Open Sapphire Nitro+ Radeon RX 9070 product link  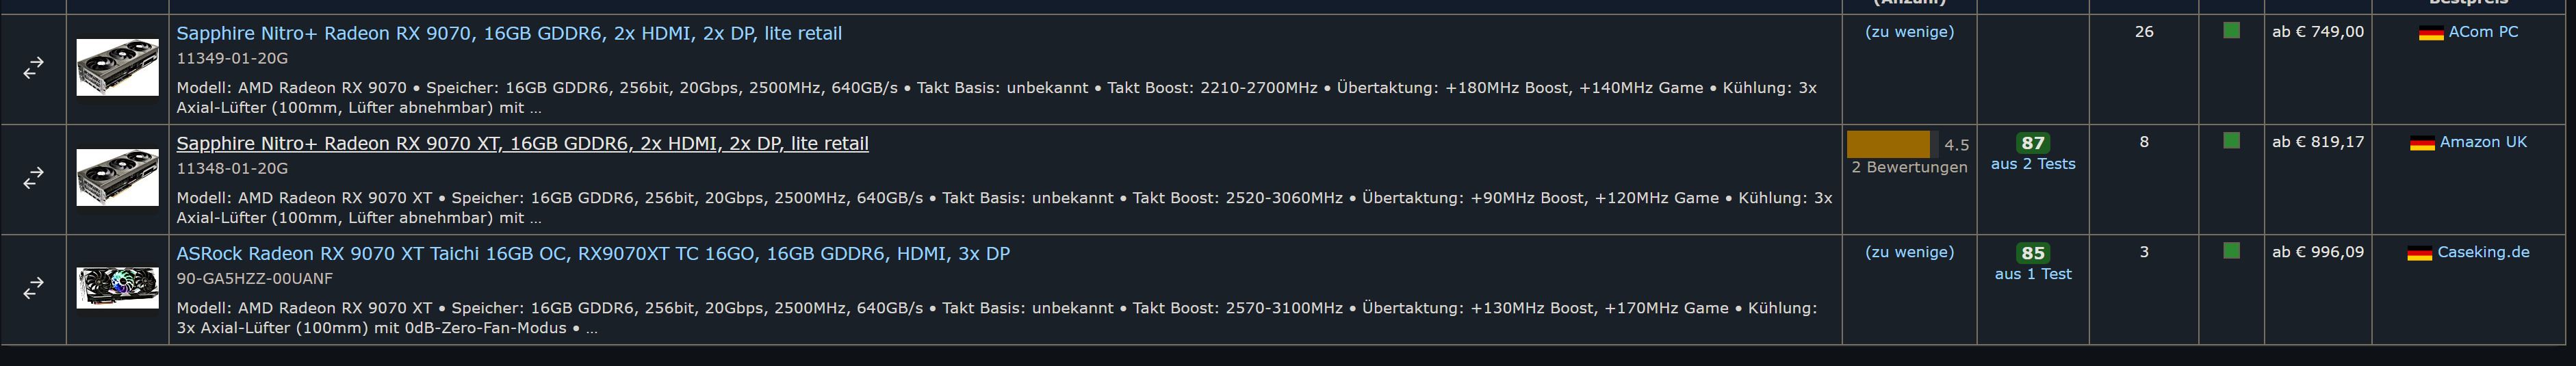[x=509, y=33]
